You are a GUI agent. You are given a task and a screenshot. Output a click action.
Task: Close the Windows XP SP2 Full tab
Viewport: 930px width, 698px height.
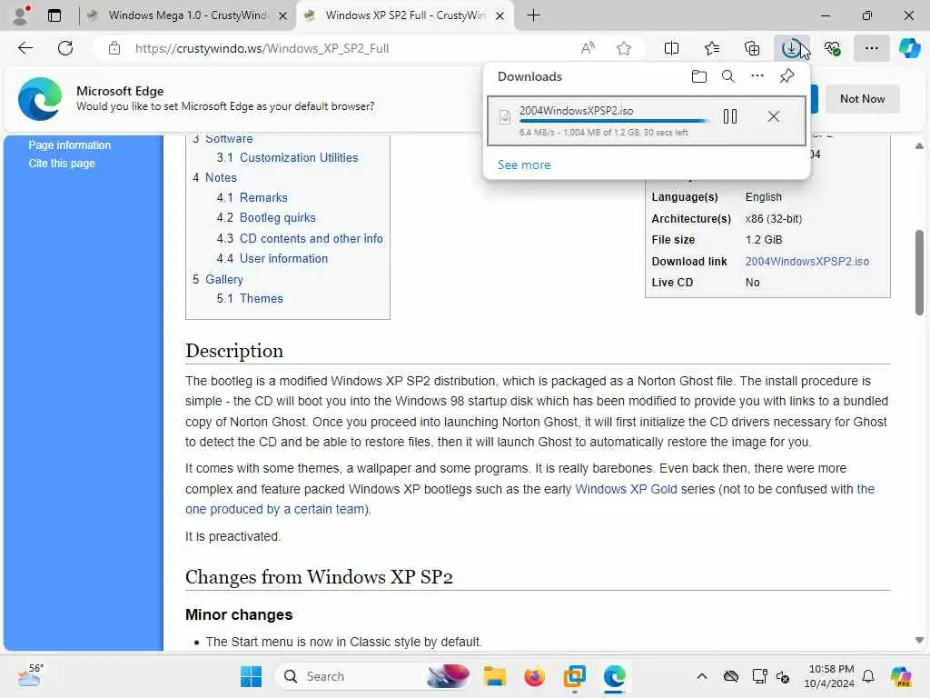tap(500, 16)
